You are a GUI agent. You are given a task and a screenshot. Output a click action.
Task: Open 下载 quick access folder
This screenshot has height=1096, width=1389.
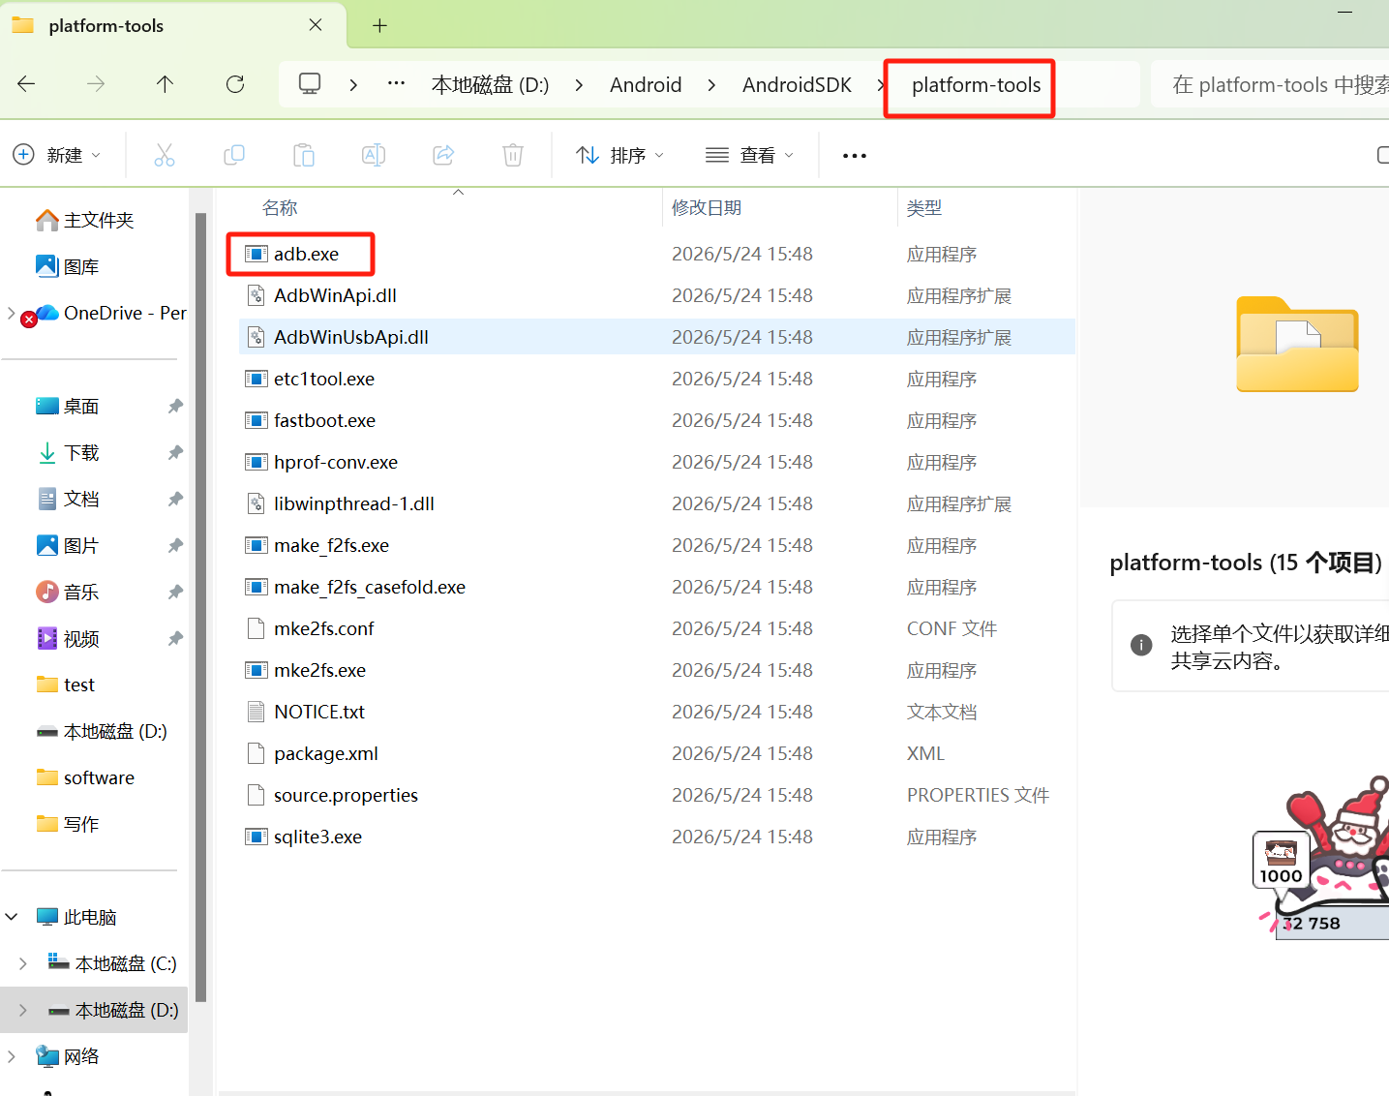point(68,452)
